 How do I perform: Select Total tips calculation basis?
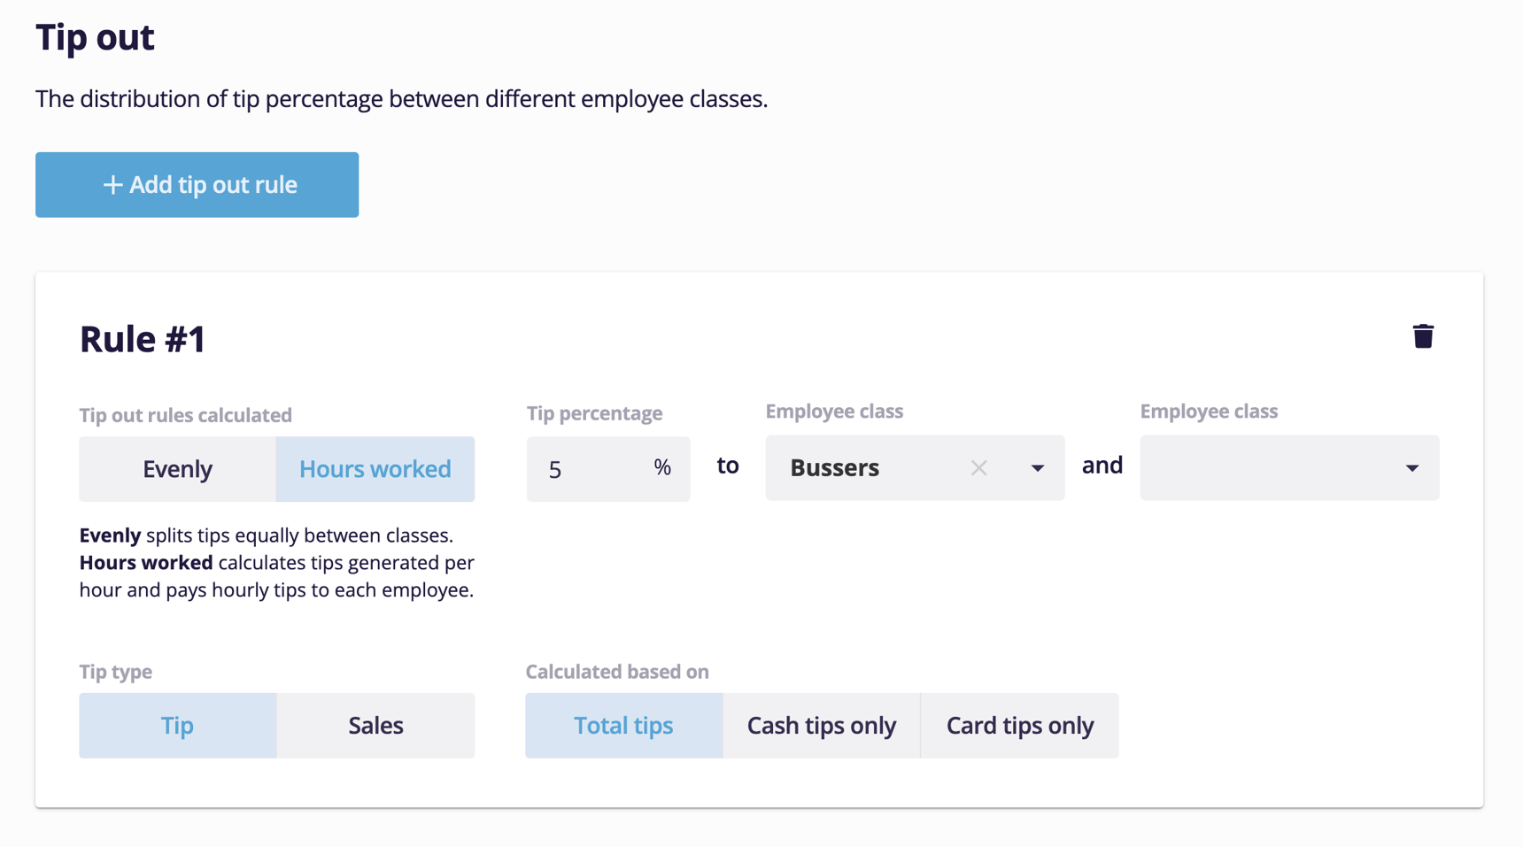(x=623, y=725)
